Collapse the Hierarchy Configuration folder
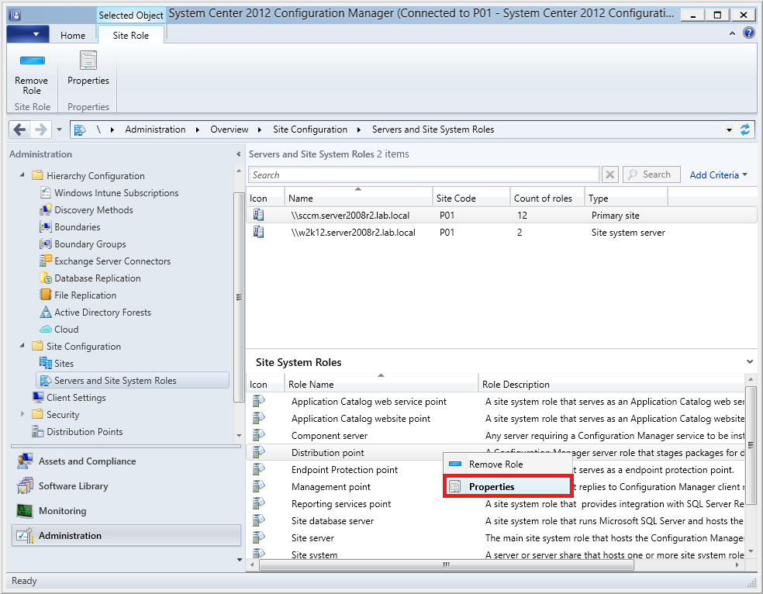This screenshot has height=594, width=763. pyautogui.click(x=22, y=174)
